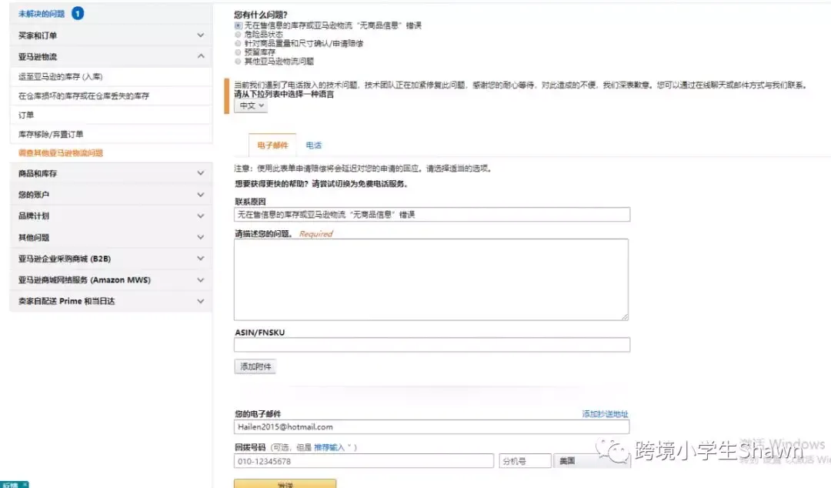831x488 pixels.
Task: Click the problem description text area
Action: (x=432, y=279)
